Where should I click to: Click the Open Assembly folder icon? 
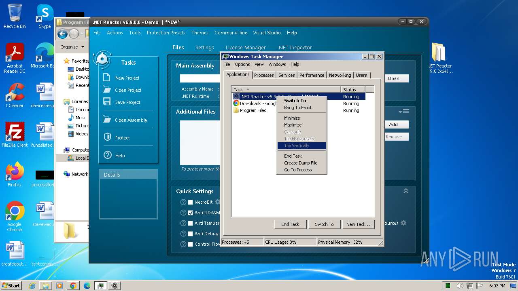pos(107,119)
